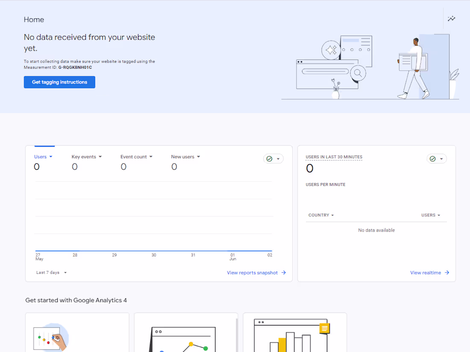This screenshot has height=352, width=470.
Task: Select the New users metric tab
Action: tap(182, 157)
